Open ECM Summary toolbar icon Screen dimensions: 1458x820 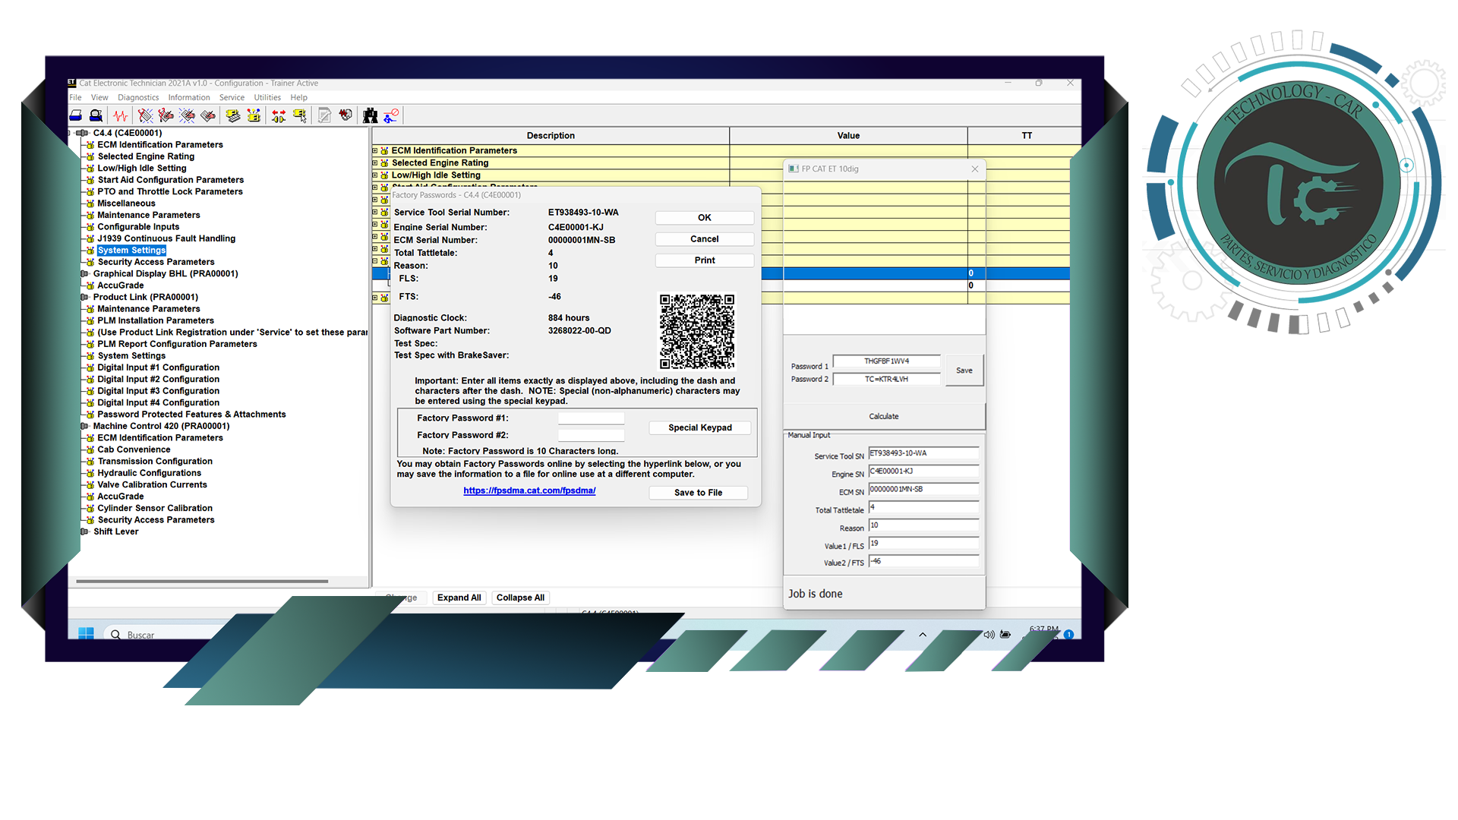point(233,115)
